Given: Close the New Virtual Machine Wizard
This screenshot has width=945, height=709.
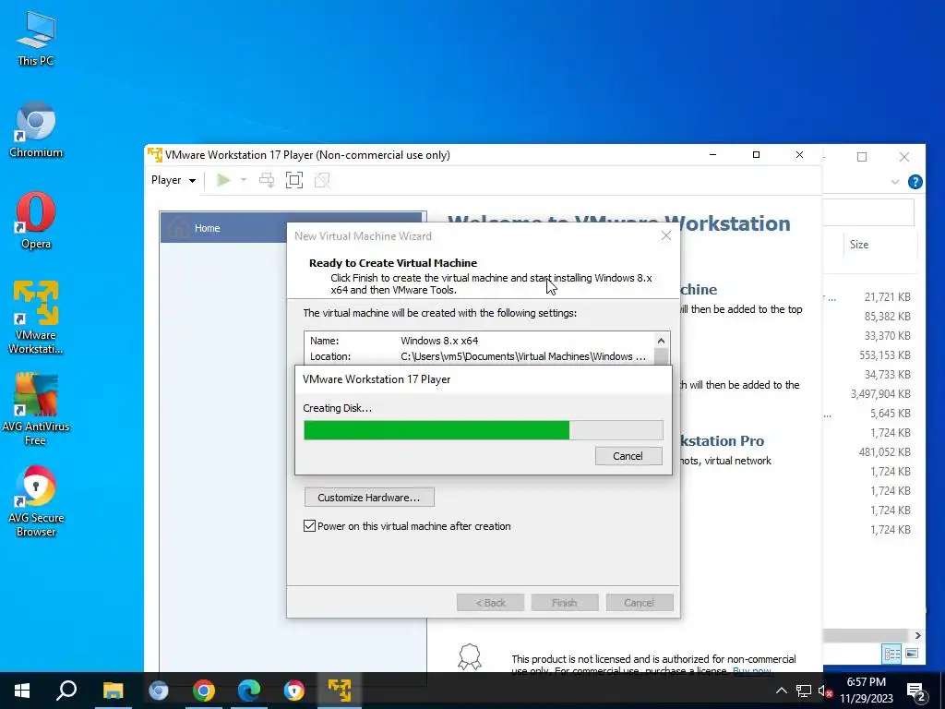Looking at the screenshot, I should point(666,235).
